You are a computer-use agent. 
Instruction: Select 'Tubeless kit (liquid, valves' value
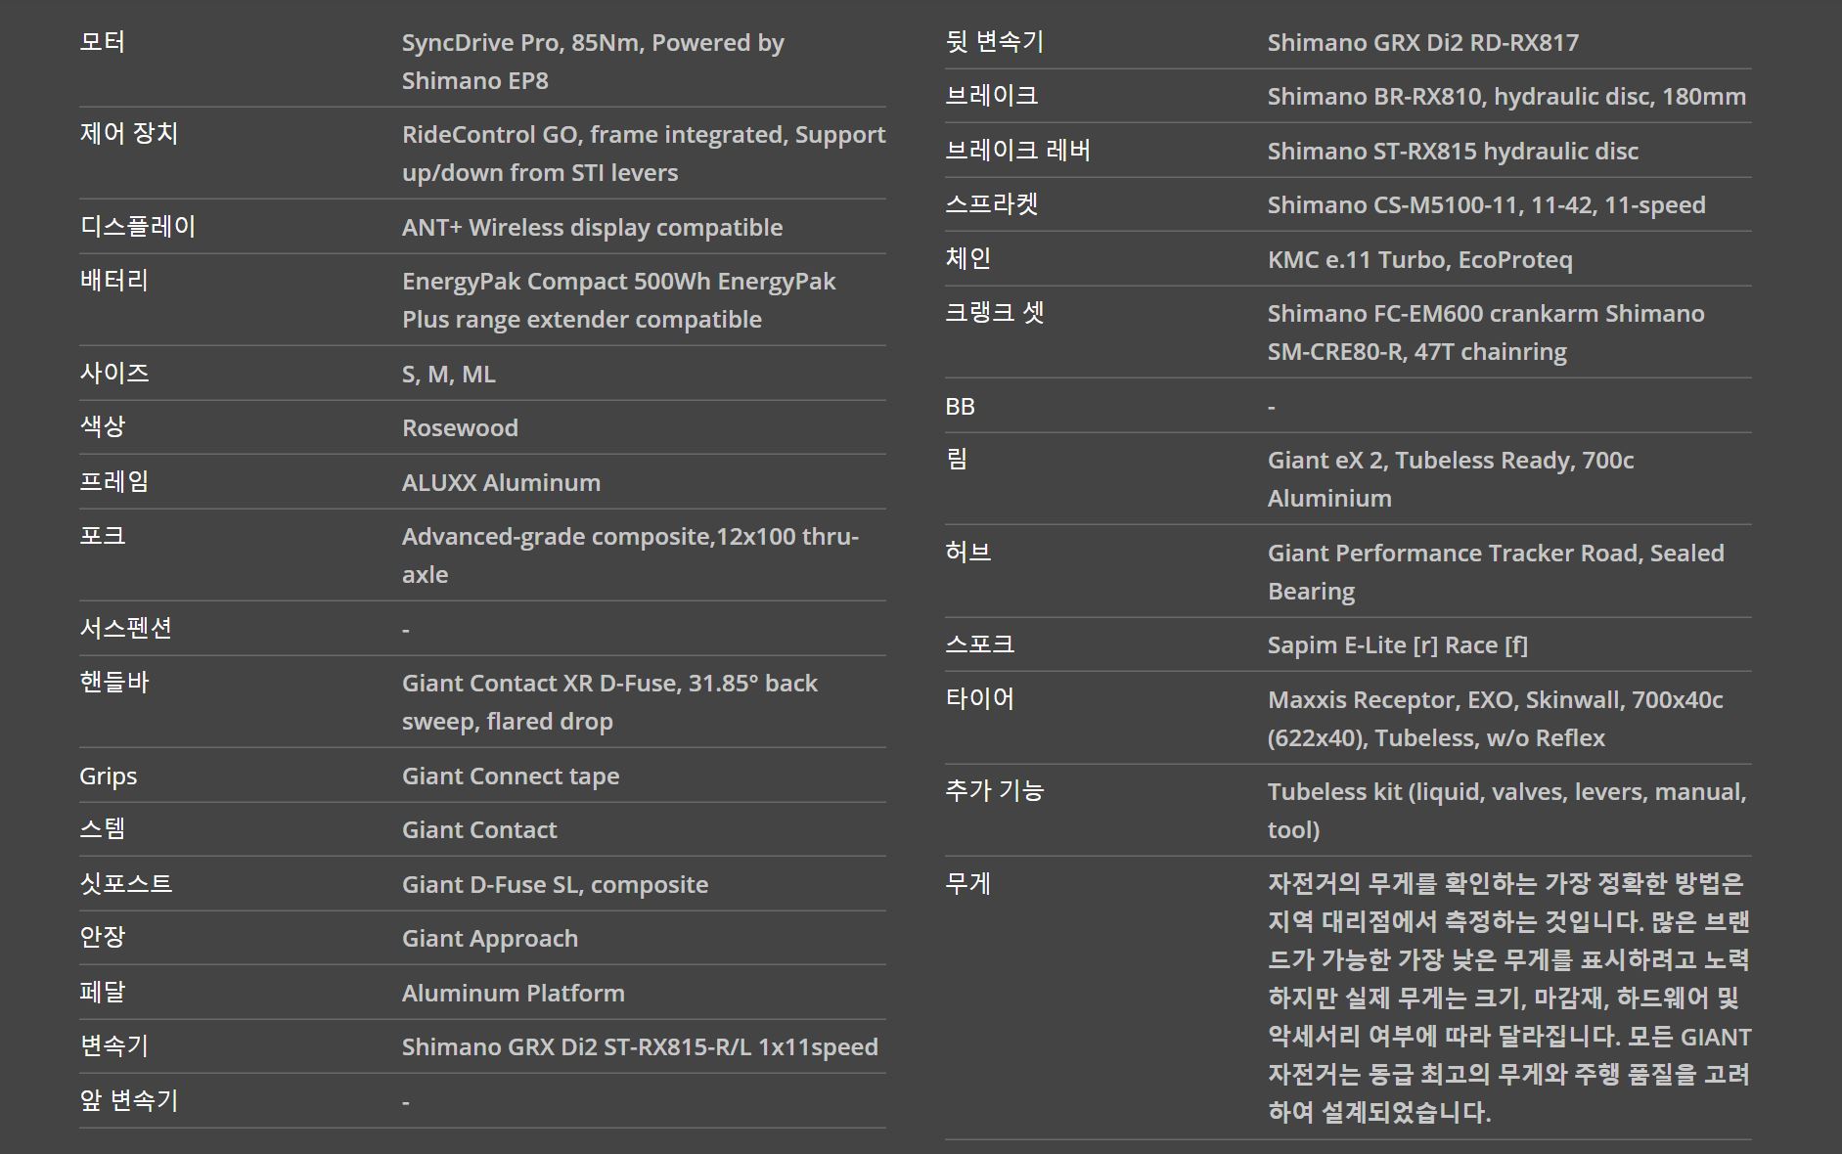(1417, 792)
